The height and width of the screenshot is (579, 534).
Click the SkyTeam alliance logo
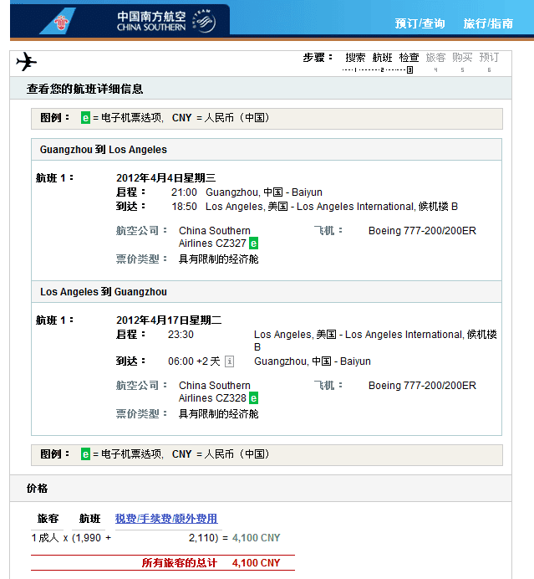[x=203, y=19]
